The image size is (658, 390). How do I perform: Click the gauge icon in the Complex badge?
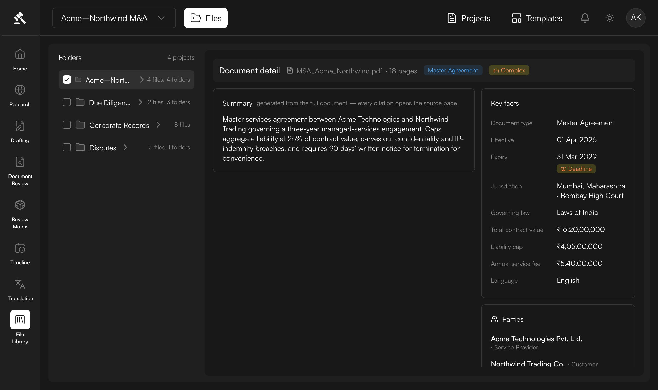coord(496,71)
